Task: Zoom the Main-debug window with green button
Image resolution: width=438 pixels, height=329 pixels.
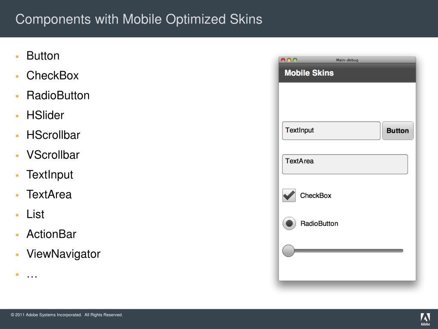Action: coord(295,60)
